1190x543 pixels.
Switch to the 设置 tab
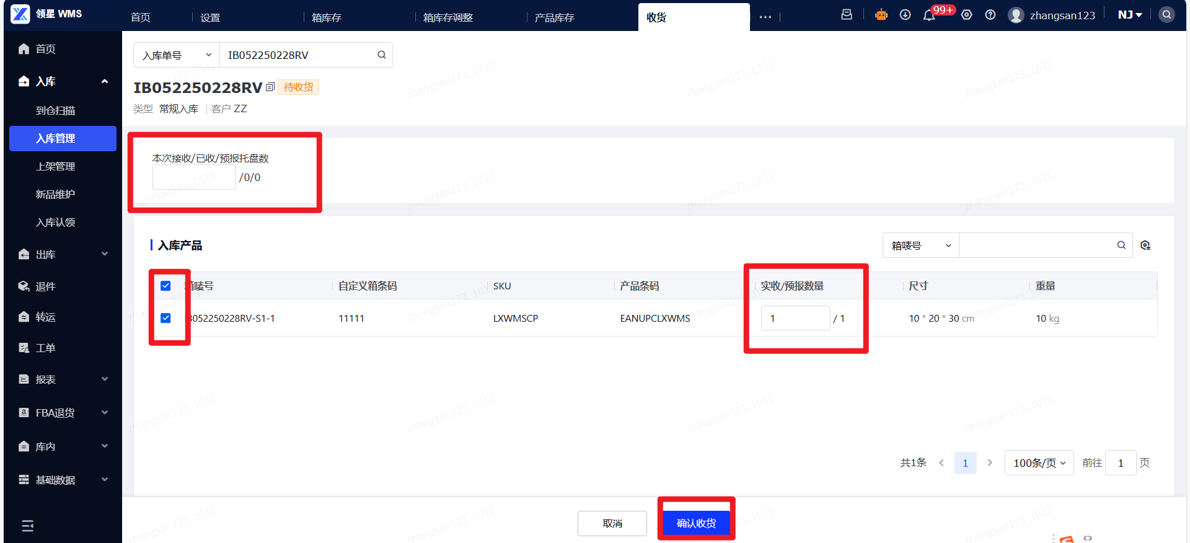[210, 17]
